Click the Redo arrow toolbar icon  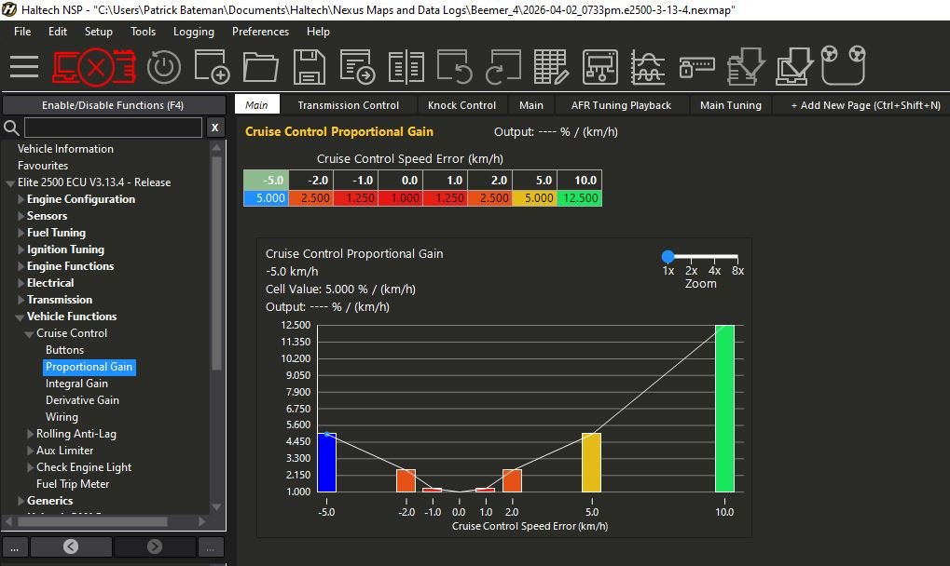point(503,67)
